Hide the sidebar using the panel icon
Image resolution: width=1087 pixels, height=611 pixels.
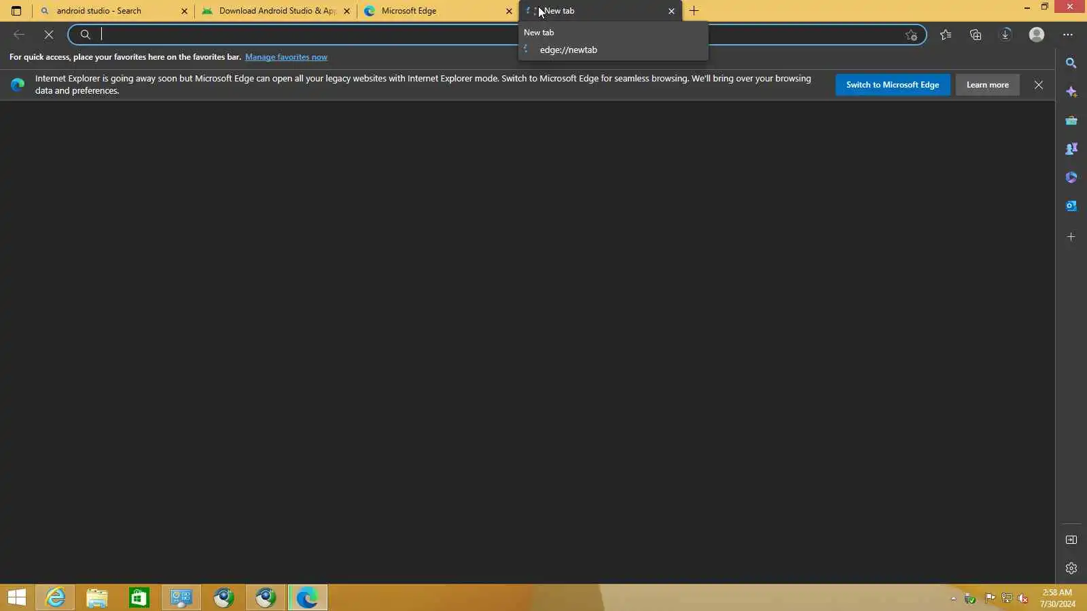click(x=1071, y=540)
